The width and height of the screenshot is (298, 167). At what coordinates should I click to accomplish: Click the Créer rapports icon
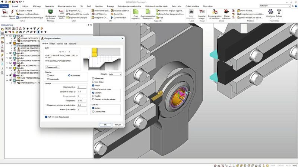pyautogui.click(x=136, y=12)
